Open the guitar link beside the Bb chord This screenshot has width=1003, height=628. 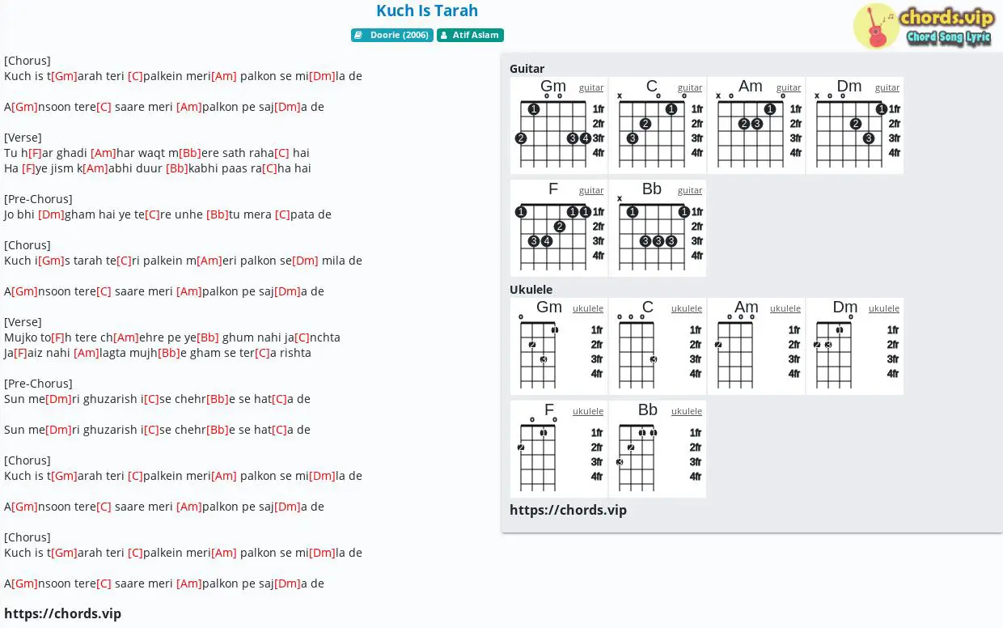(690, 190)
